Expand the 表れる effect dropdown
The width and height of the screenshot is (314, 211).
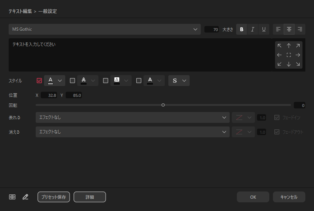pyautogui.click(x=132, y=117)
